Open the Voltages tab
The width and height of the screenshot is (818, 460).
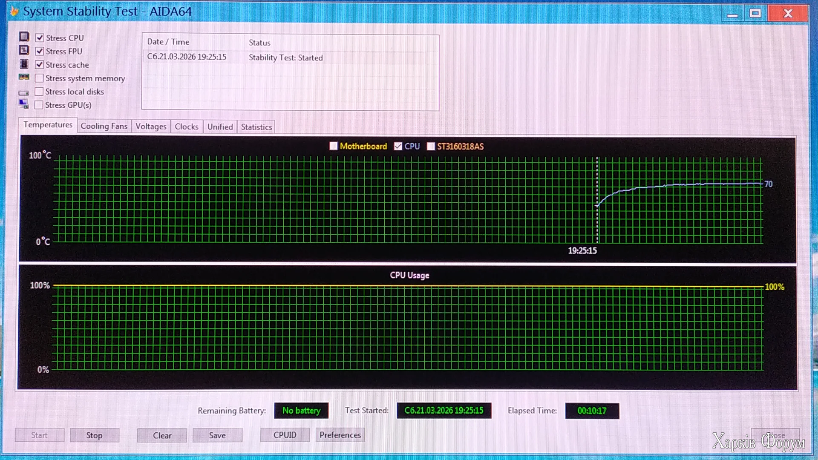tap(151, 126)
